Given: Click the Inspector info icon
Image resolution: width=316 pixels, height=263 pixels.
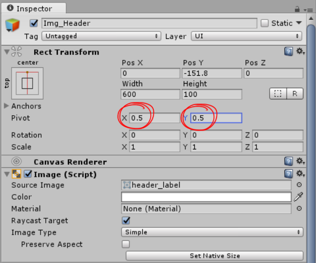Looking at the screenshot, I should (10, 8).
